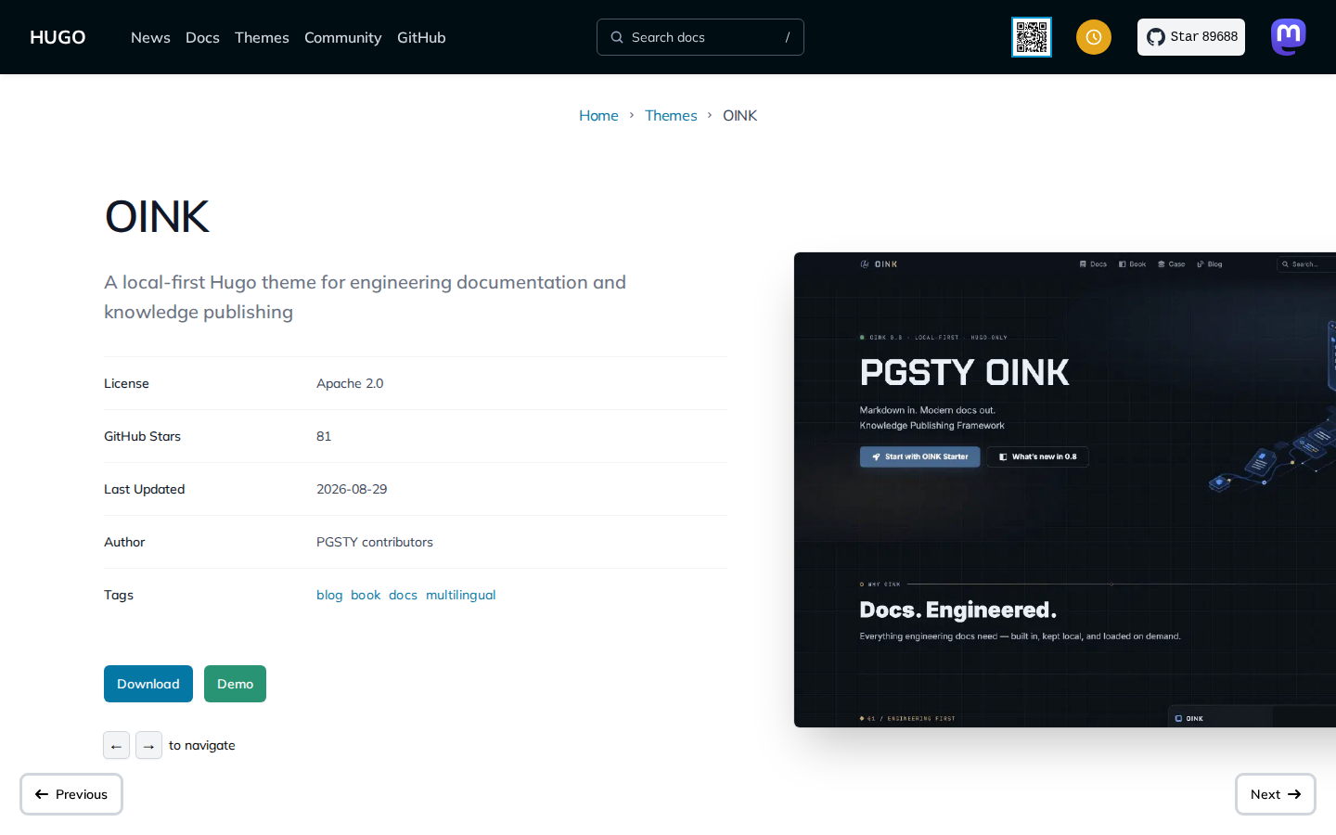Click the Last Updated date 2026-08-29
Screen dimensions: 1336x835
(352, 489)
